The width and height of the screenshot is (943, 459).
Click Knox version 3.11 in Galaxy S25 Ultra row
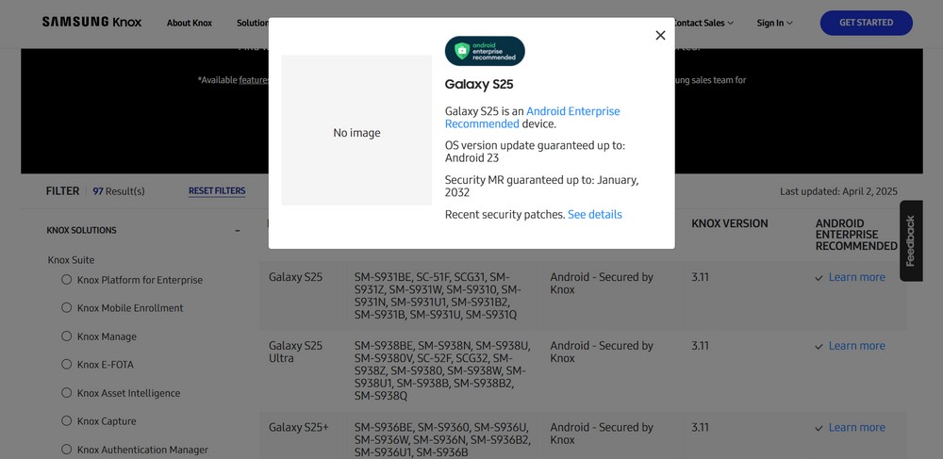(700, 346)
